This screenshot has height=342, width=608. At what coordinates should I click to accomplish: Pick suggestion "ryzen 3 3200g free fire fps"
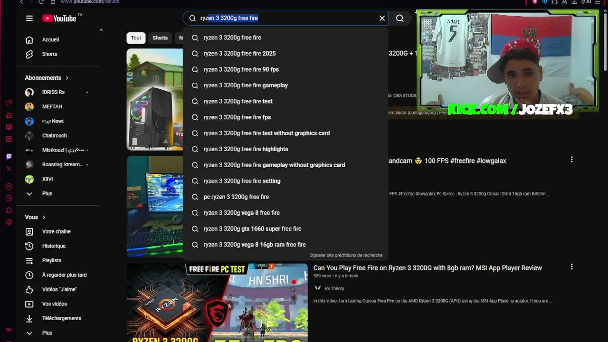click(285, 117)
